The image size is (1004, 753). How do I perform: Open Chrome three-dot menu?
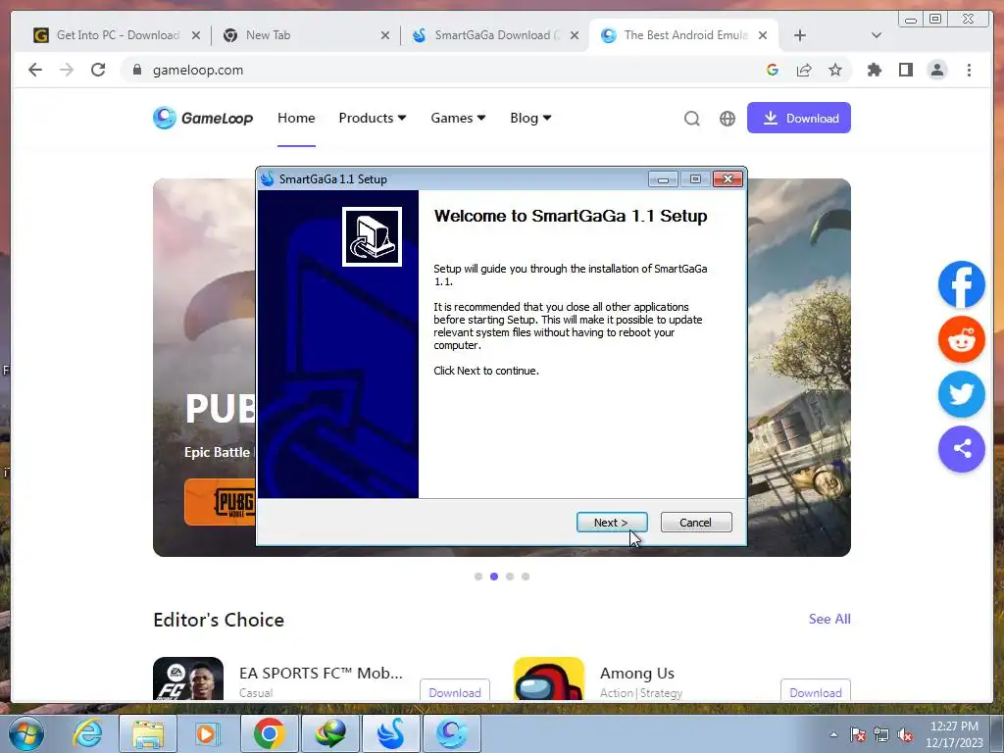tap(969, 70)
